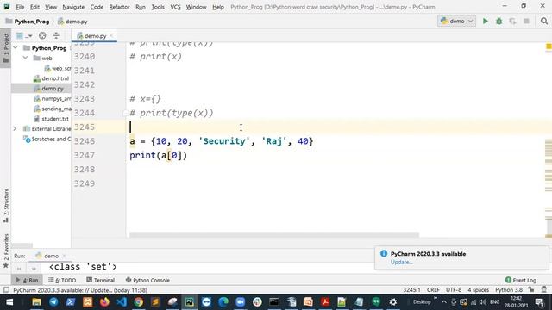Open Firefox from taskbar
This screenshot has width=552, height=310.
click(x=104, y=302)
